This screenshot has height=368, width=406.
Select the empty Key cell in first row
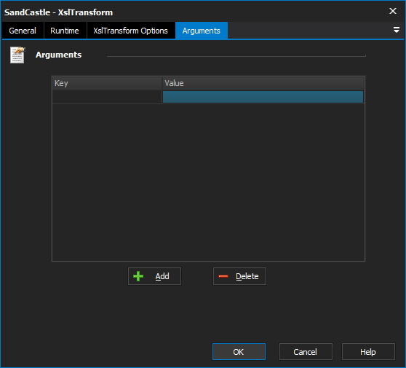coord(107,97)
